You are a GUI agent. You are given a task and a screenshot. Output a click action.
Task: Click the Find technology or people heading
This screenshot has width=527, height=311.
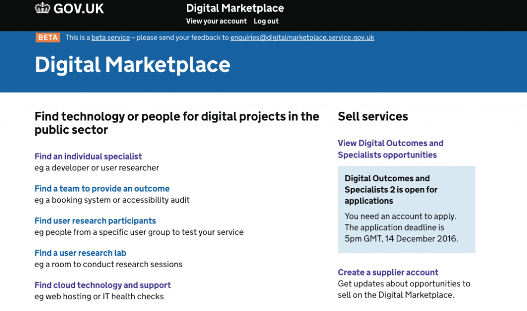point(177,123)
